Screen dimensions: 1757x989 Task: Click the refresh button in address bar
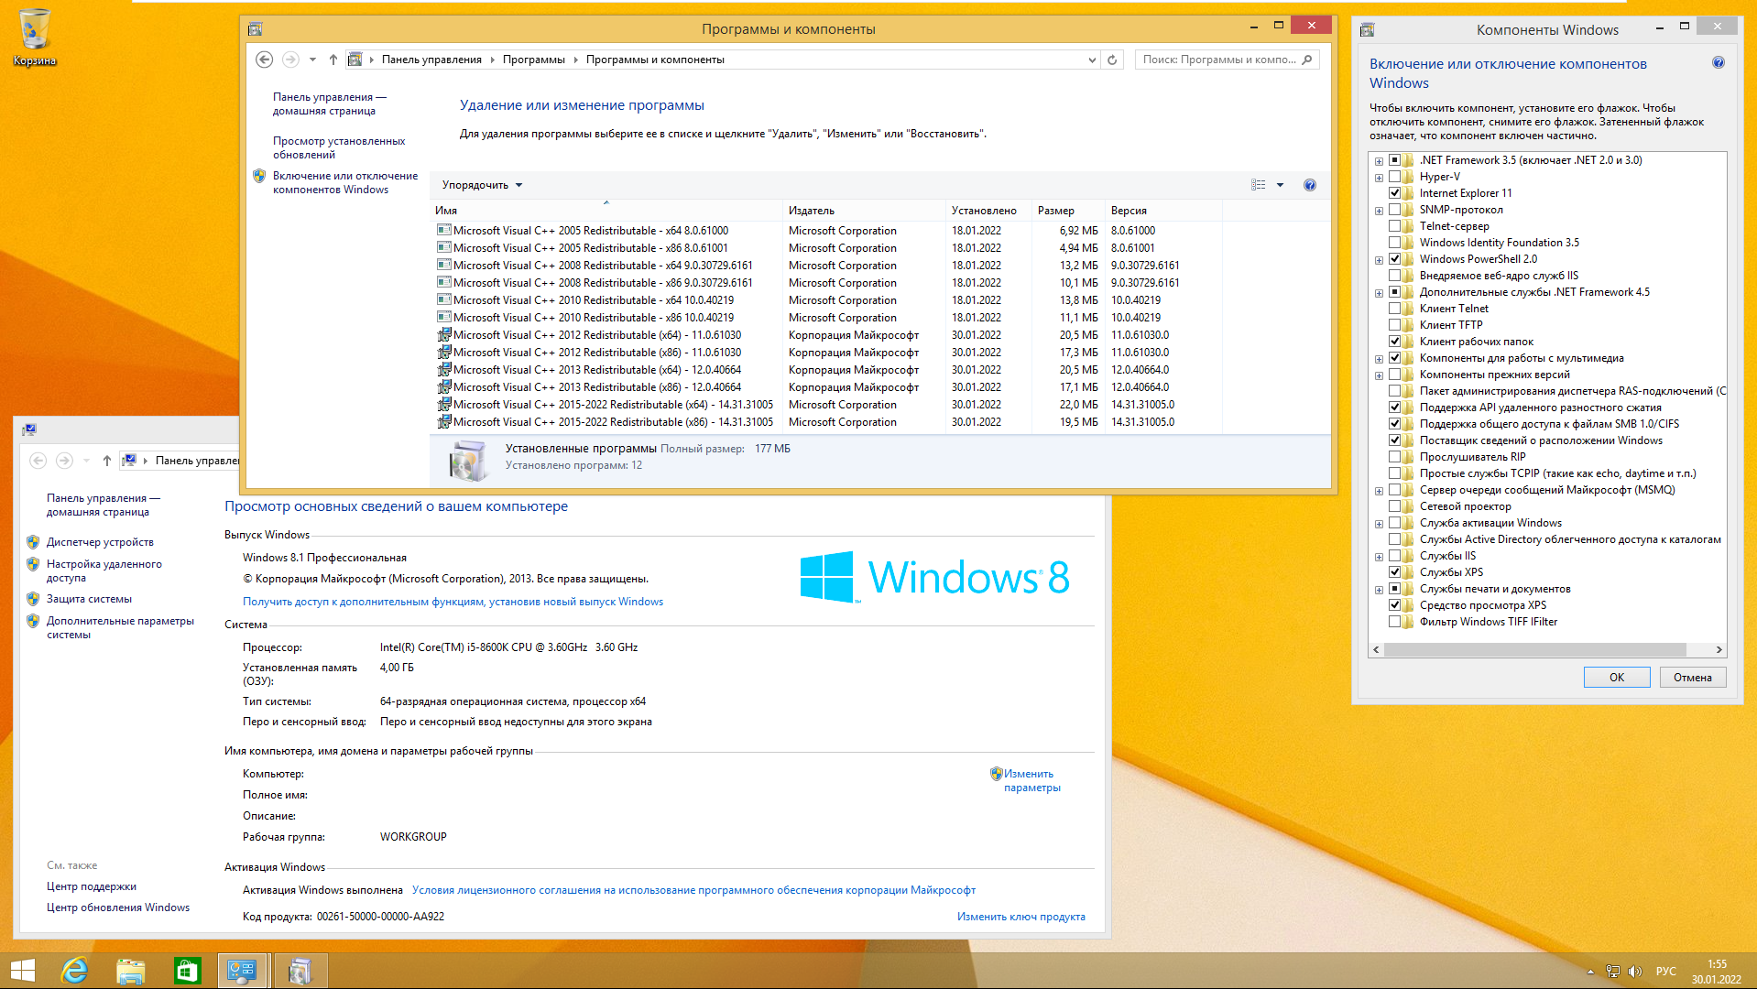[1112, 60]
